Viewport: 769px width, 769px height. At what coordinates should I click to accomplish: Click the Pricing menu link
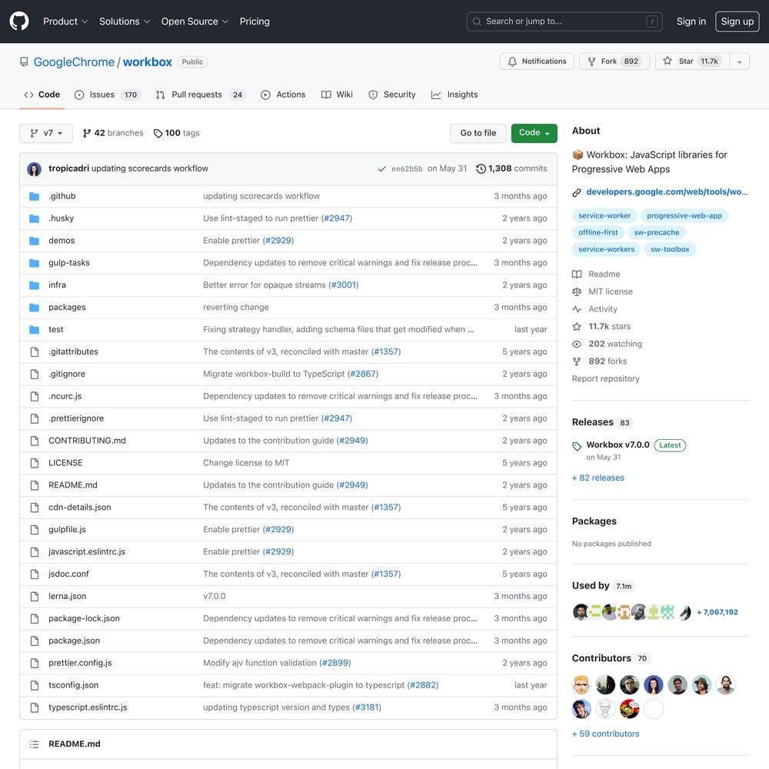coord(255,21)
